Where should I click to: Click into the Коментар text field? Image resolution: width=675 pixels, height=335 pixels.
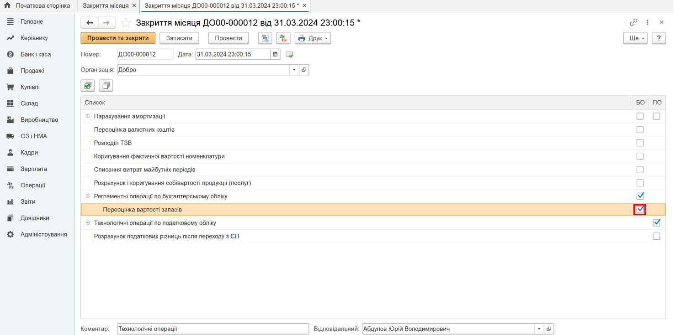(213, 329)
